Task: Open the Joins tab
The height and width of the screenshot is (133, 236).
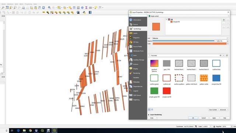Action: pos(138,55)
